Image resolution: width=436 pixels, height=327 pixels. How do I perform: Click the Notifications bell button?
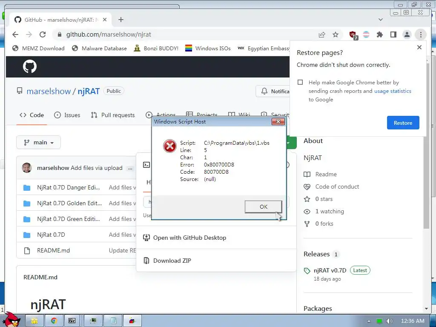click(x=273, y=91)
